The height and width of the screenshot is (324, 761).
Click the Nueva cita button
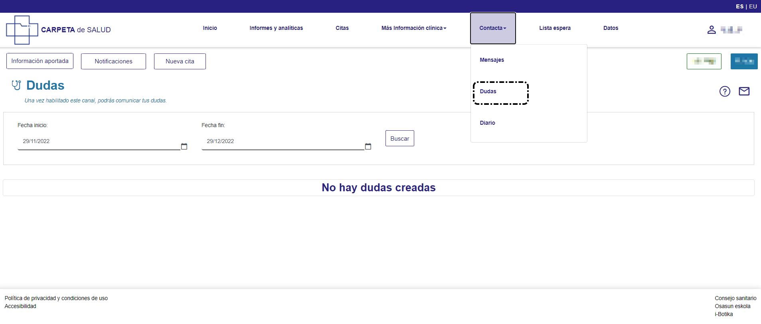tap(180, 61)
